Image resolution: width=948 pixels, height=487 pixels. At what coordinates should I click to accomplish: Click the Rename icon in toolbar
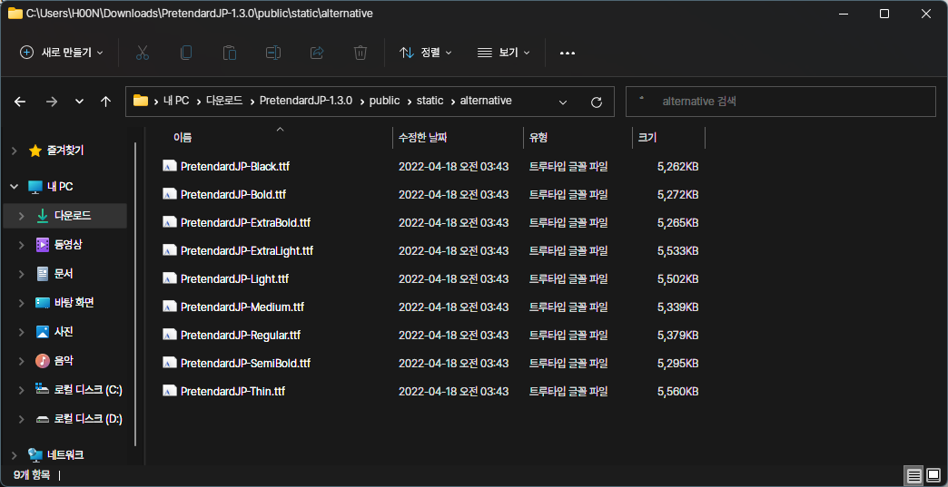[x=273, y=53]
